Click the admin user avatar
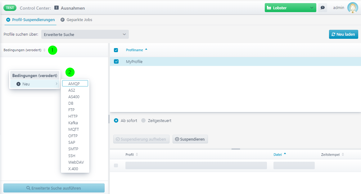The image size is (361, 194). click(353, 8)
